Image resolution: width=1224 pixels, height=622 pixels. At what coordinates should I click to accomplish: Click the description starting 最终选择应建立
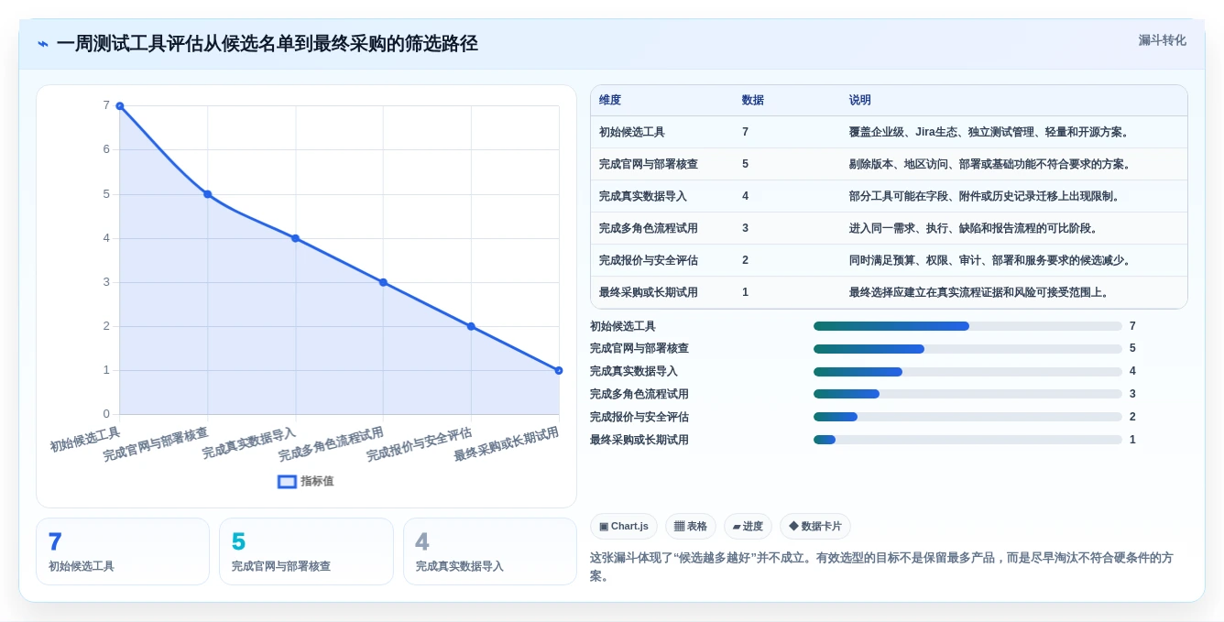pyautogui.click(x=981, y=292)
